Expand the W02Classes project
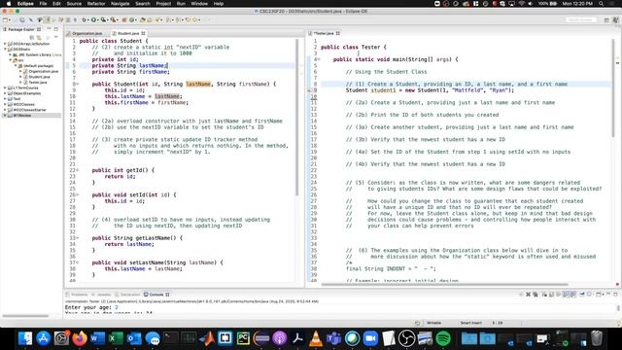The height and width of the screenshot is (350, 622). click(5, 104)
